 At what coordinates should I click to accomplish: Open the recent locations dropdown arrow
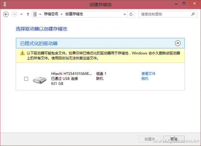[x=21, y=14]
